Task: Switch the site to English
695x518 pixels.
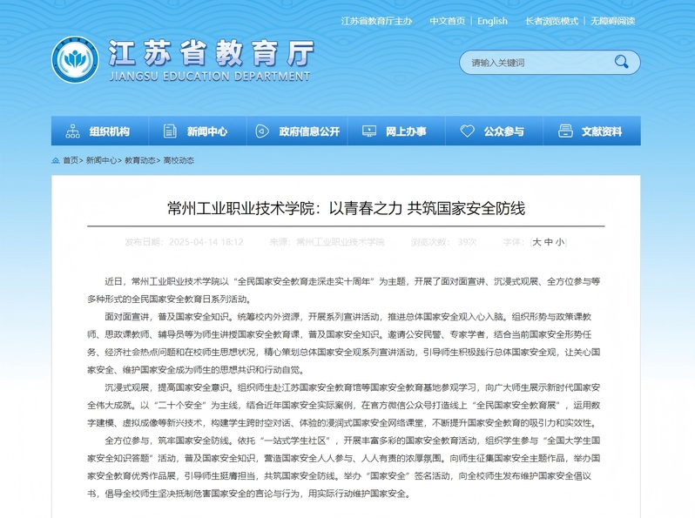Action: [492, 21]
